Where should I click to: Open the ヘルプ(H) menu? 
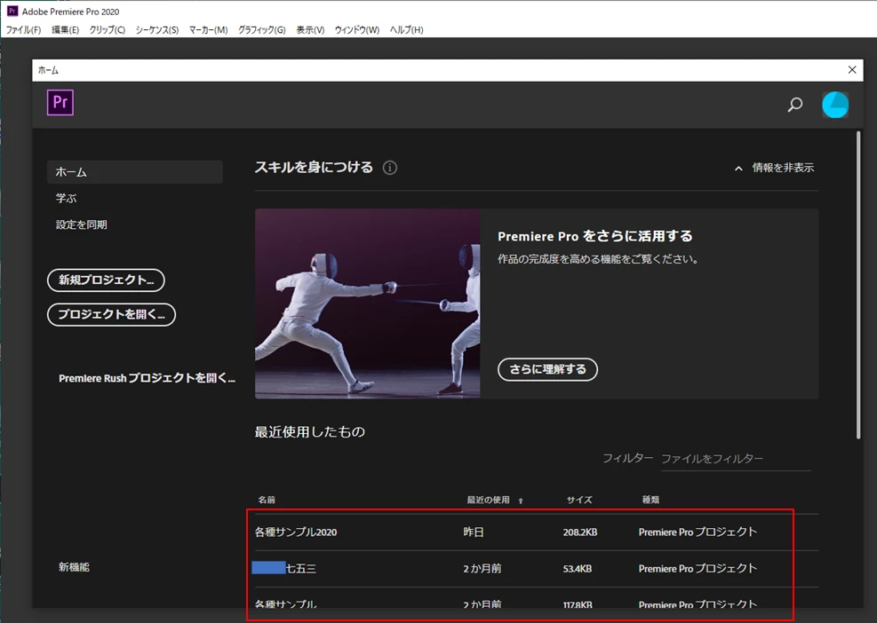[407, 30]
